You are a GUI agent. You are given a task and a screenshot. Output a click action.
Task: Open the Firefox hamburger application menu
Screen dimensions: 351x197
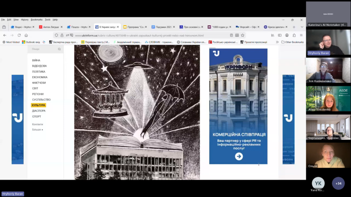pyautogui.click(x=301, y=35)
